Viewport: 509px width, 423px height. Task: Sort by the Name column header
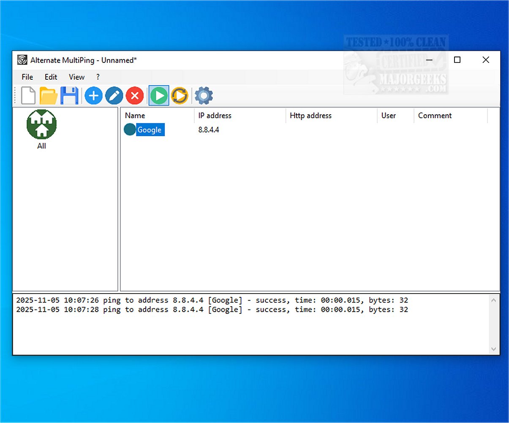[x=158, y=116]
